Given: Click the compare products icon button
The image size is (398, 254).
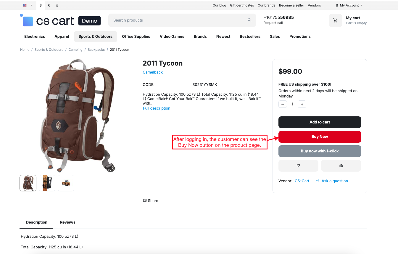Looking at the screenshot, I should click(x=341, y=166).
